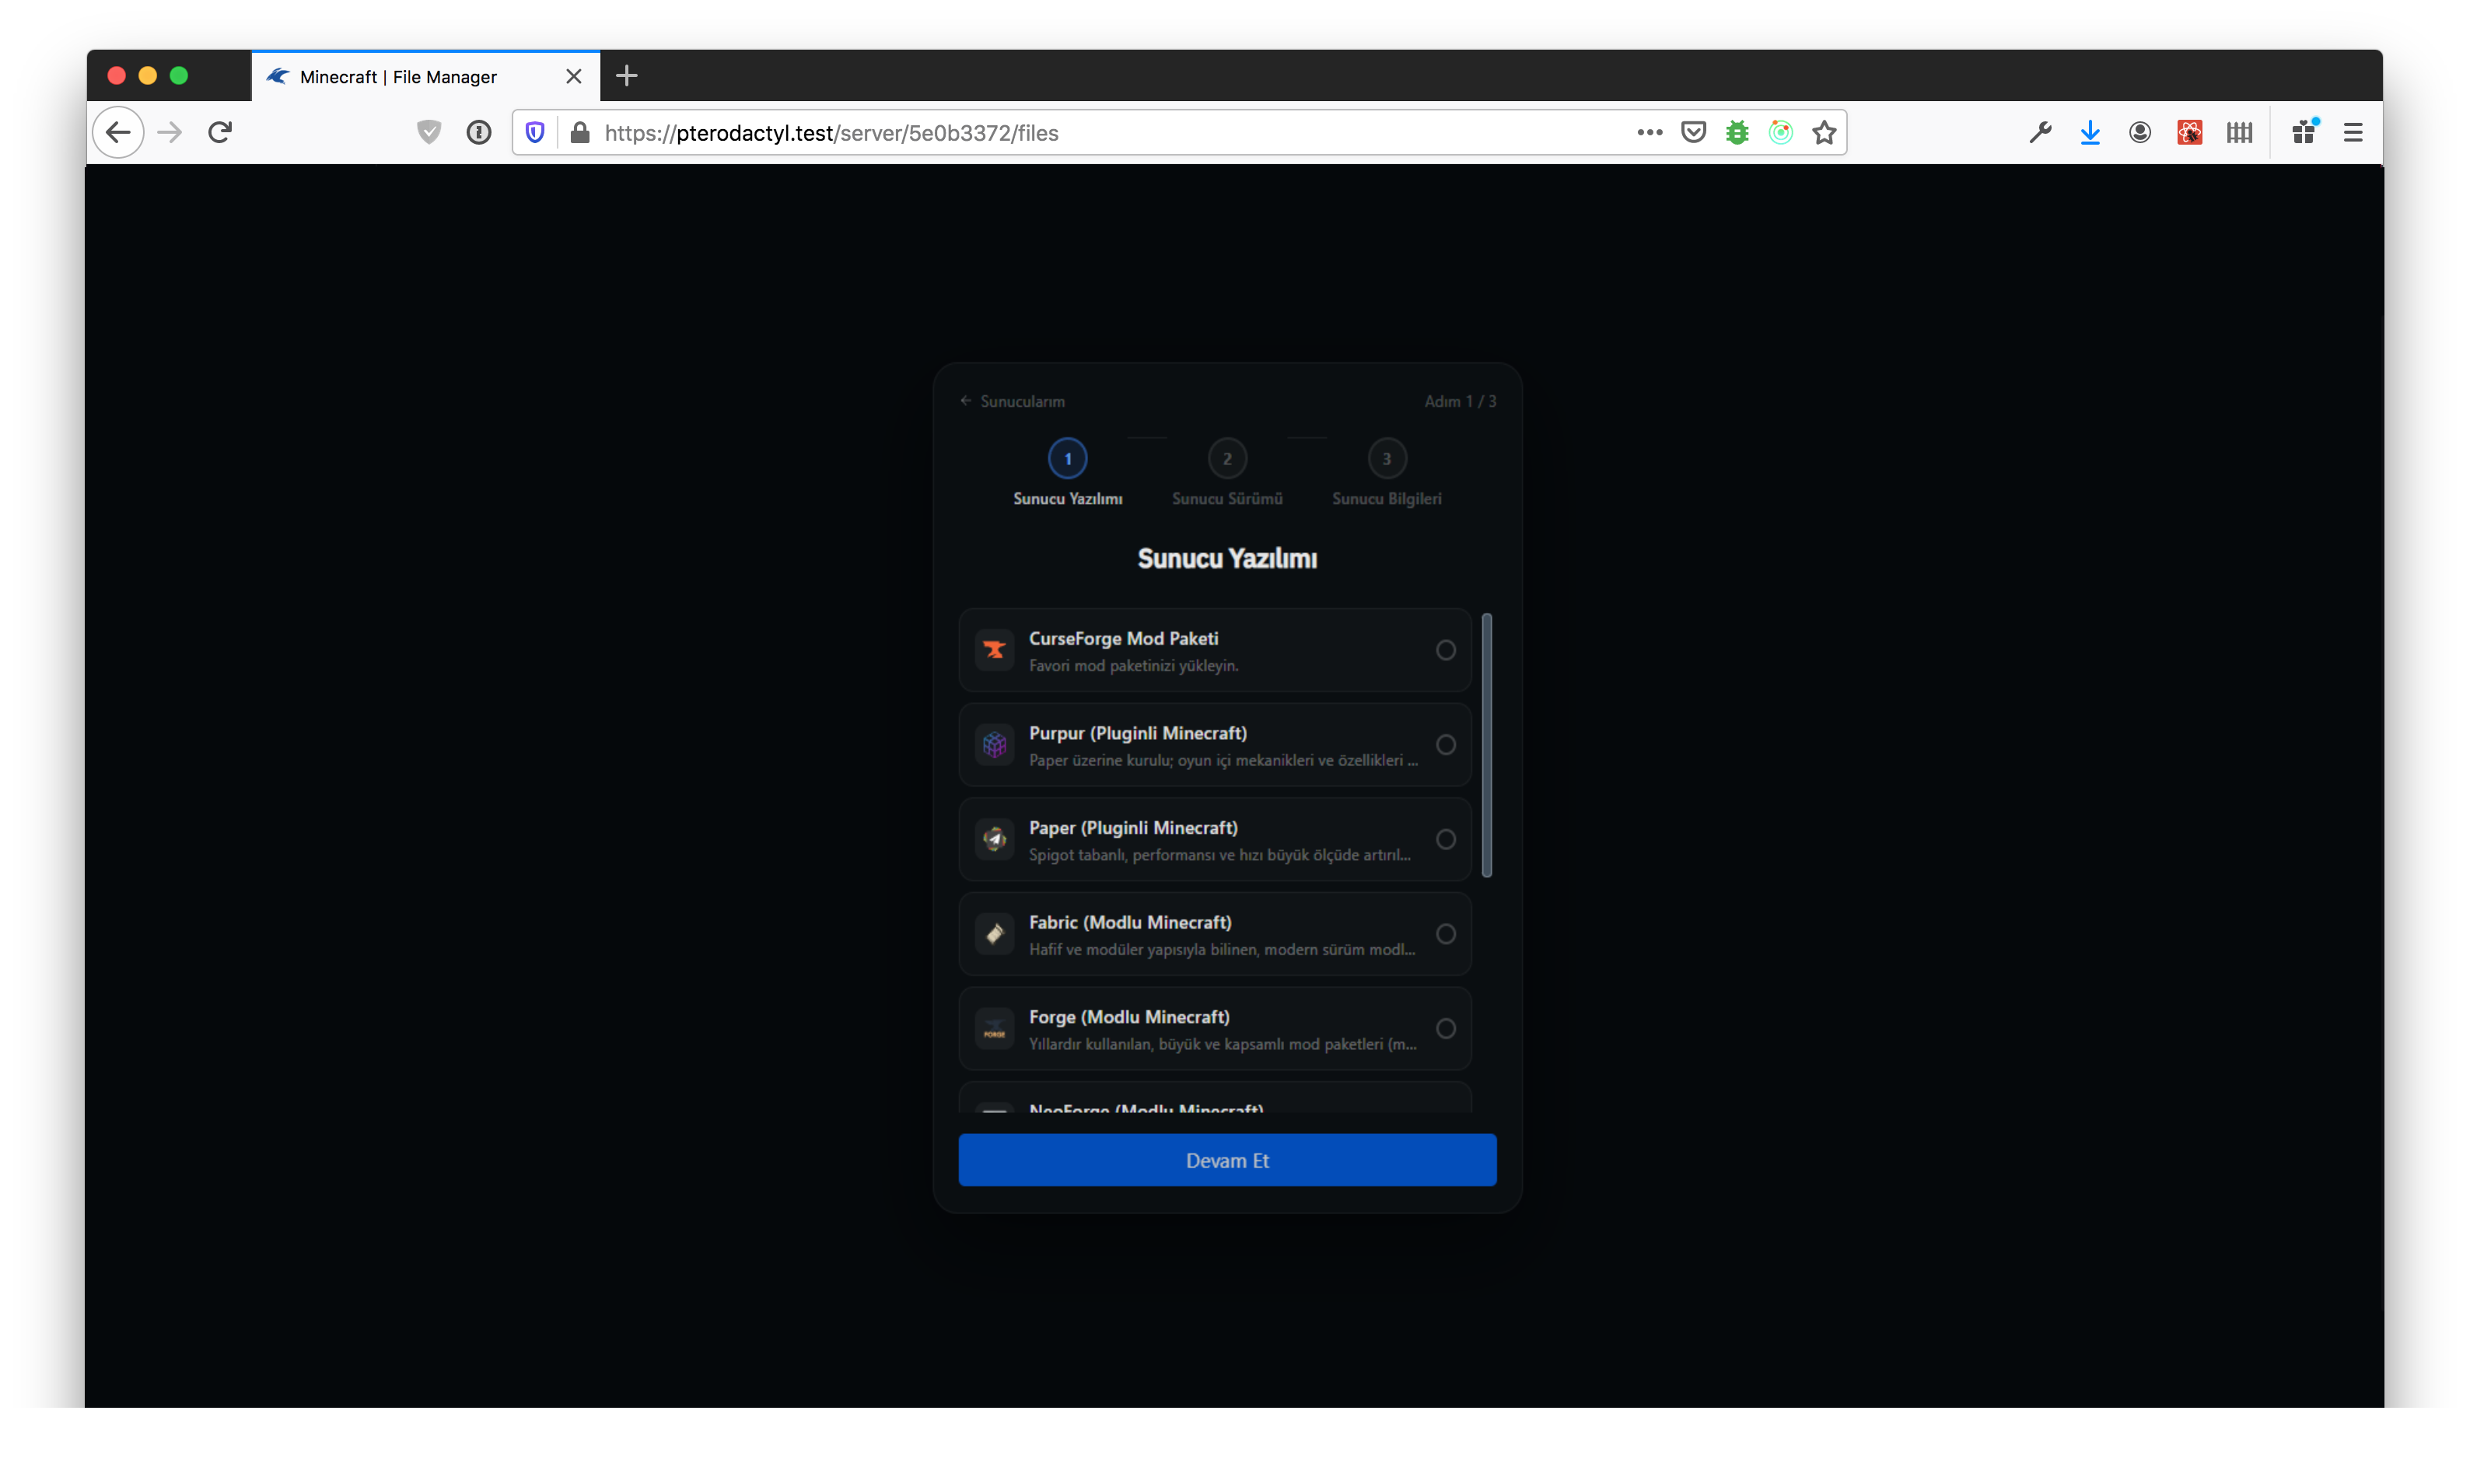
Task: Click the large "Sunucu Yazılımı" heading
Action: (1227, 559)
